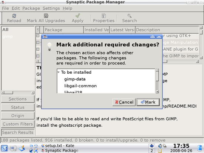Viewport: 204px width, 153px height.
Task: Toggle the fourth package row checkbox
Action: click(x=38, y=56)
